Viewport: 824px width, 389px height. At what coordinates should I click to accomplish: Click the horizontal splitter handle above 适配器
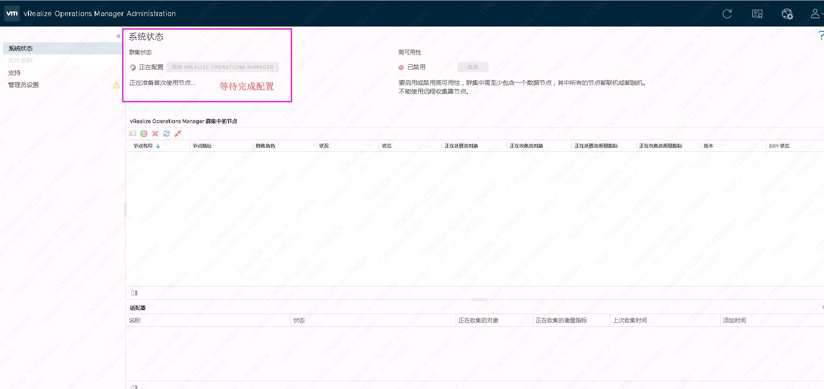click(x=479, y=299)
